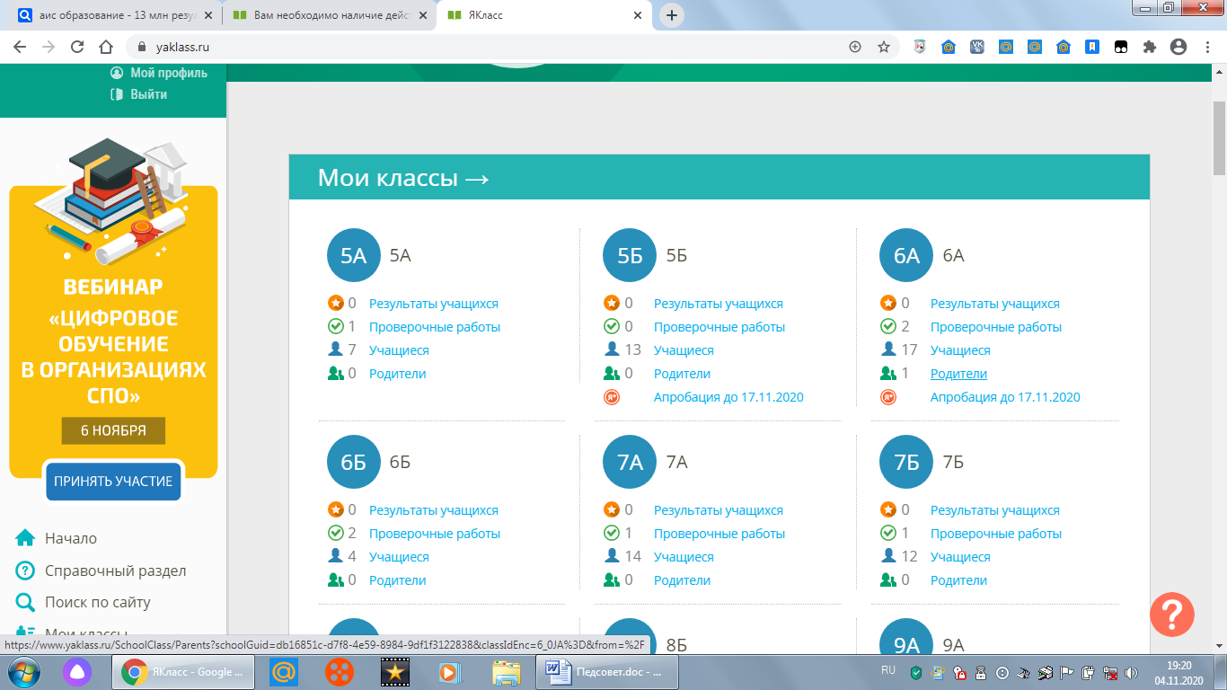Viewport: 1227px width, 690px height.
Task: Open Учащиеся list for class 6Б
Action: point(399,557)
